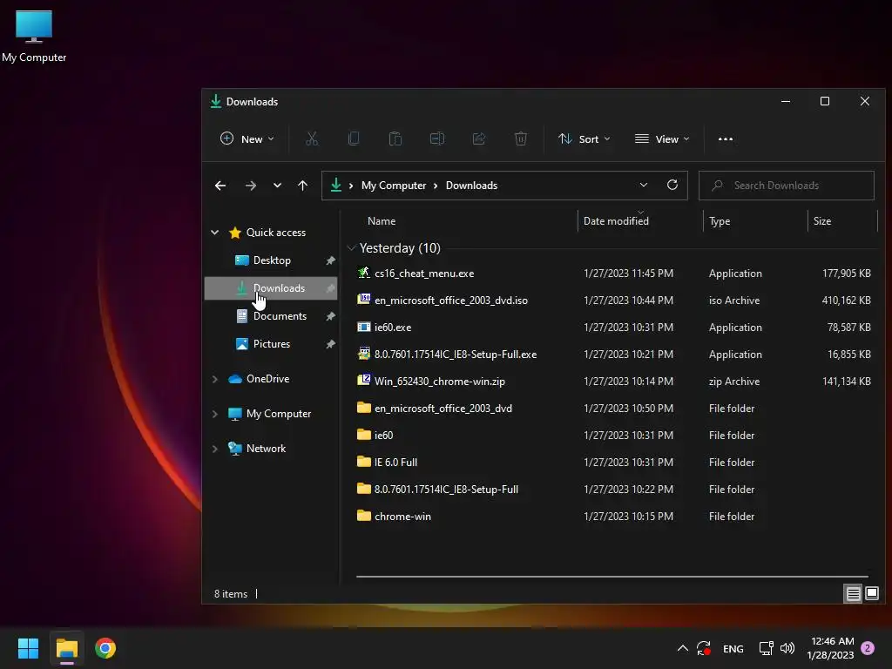Open the Windows Start menu
892x669 pixels.
(x=28, y=648)
